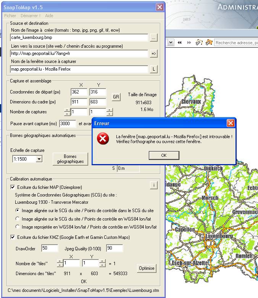Increase Y number of tiles

tap(102, 261)
